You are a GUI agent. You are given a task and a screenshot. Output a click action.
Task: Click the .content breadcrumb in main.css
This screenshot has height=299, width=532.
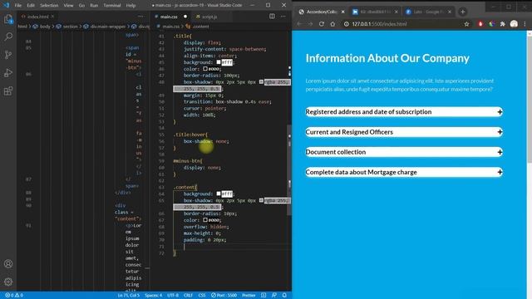click(198, 27)
